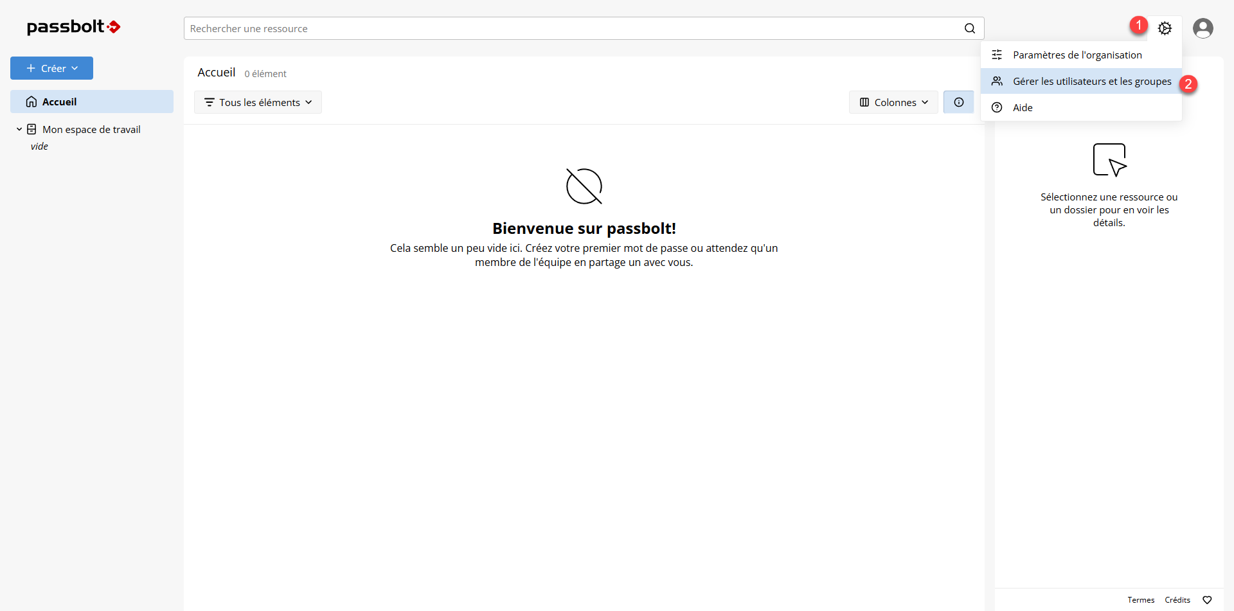This screenshot has height=611, width=1234.
Task: Click the Accueil home icon
Action: 31,102
